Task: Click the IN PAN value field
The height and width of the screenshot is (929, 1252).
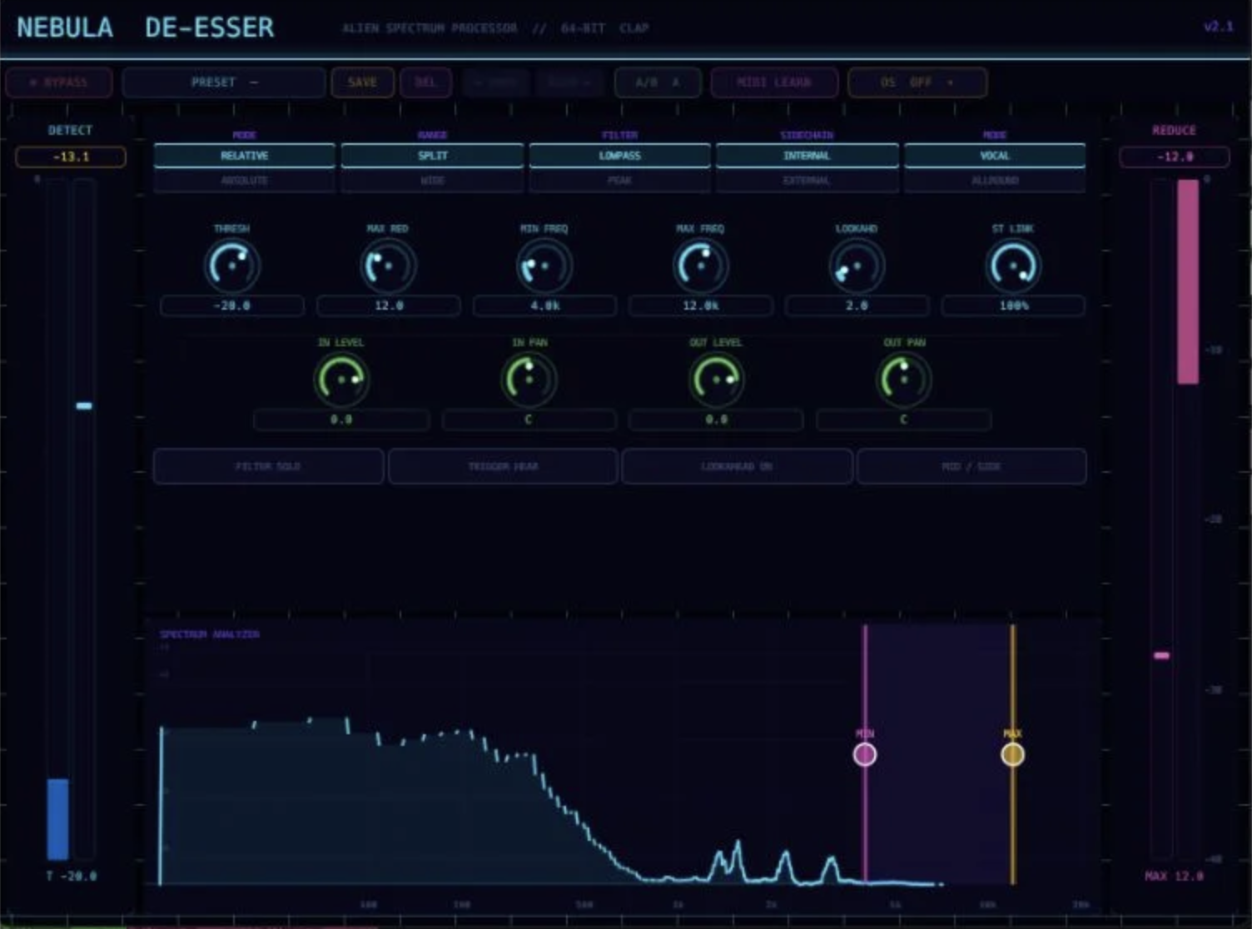Action: 529,420
